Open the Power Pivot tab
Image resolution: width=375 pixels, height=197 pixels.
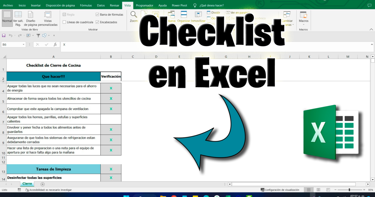tap(179, 5)
